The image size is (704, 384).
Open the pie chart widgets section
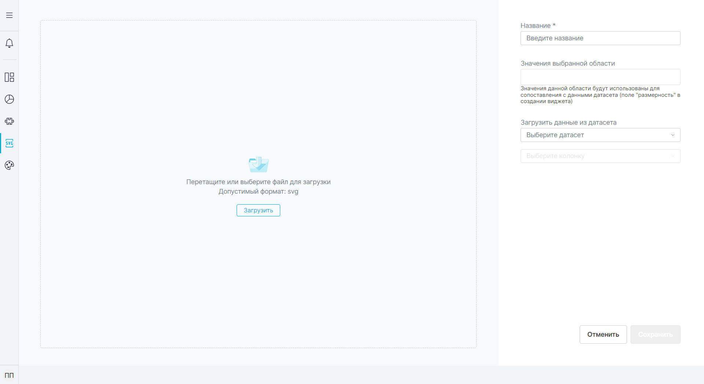[9, 99]
